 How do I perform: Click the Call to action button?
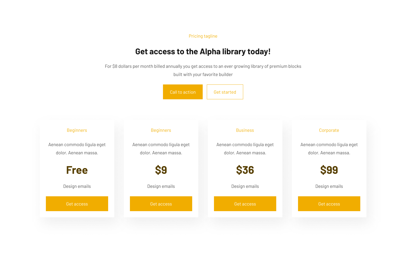[x=183, y=92]
